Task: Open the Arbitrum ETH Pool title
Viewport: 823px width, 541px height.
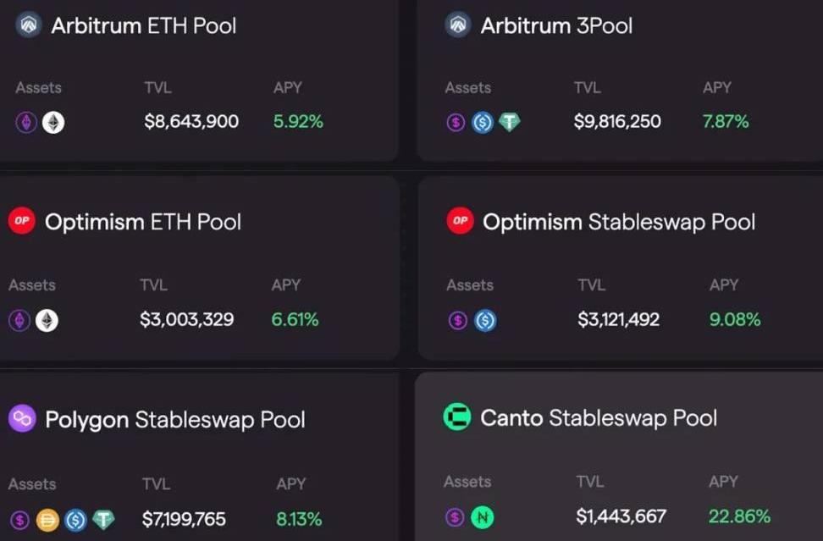Action: tap(144, 25)
